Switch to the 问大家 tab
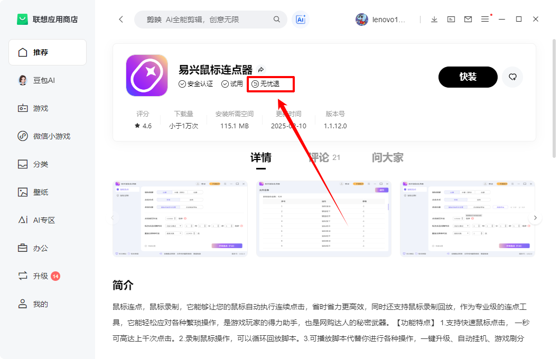The height and width of the screenshot is (359, 560). 387,157
